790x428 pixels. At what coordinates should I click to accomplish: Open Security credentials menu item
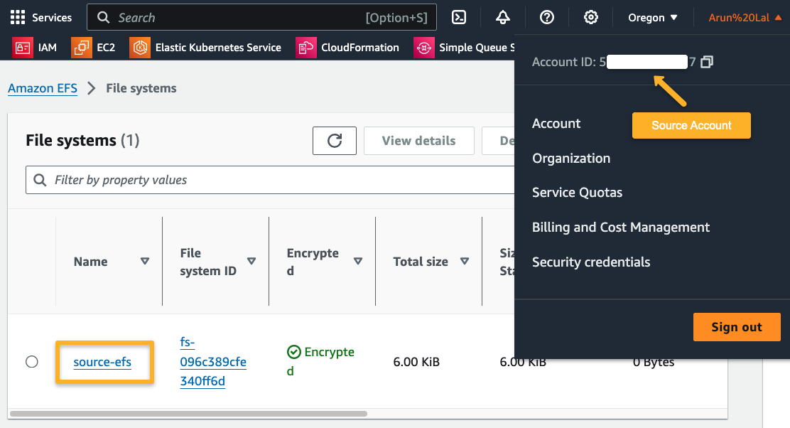tap(591, 262)
